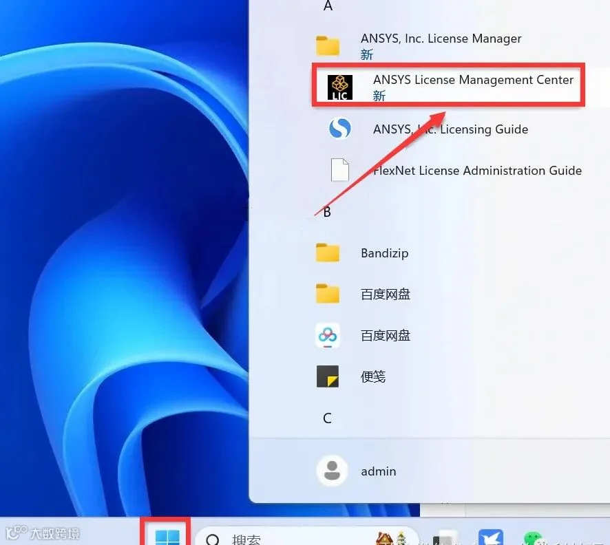Image resolution: width=610 pixels, height=545 pixels.
Task: Click the ANSYS, Inc. Licensing Guide icon
Action: point(339,128)
